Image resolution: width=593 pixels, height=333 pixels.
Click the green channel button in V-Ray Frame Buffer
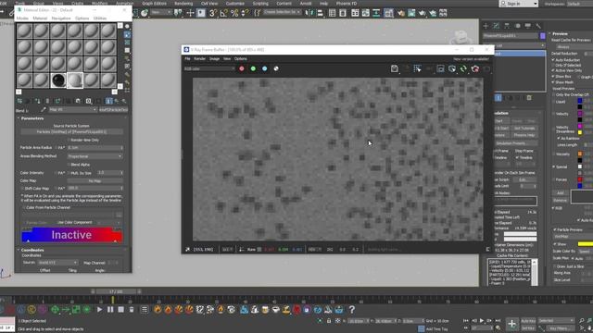coord(253,68)
